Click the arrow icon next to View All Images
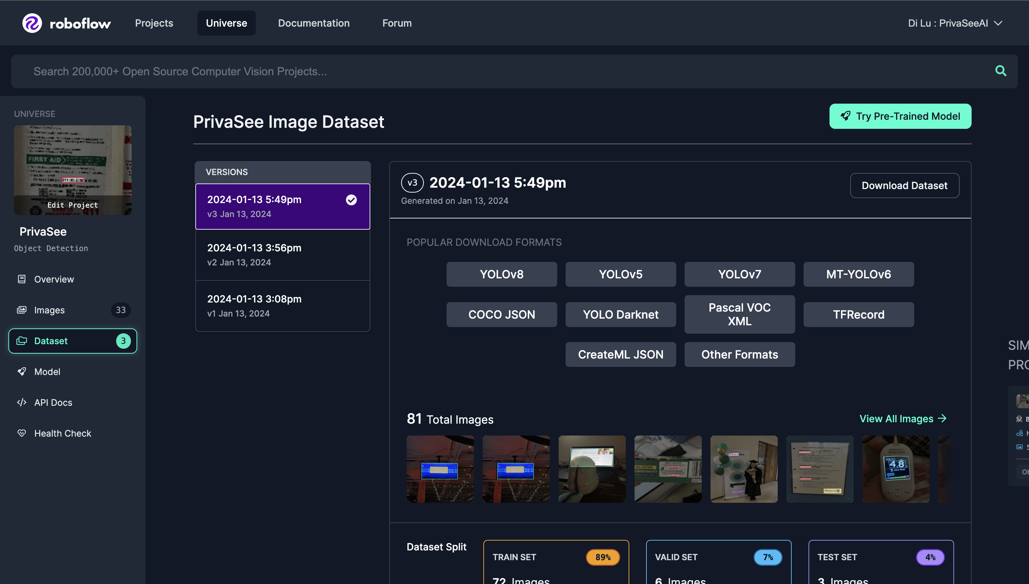Image resolution: width=1029 pixels, height=584 pixels. pos(943,418)
